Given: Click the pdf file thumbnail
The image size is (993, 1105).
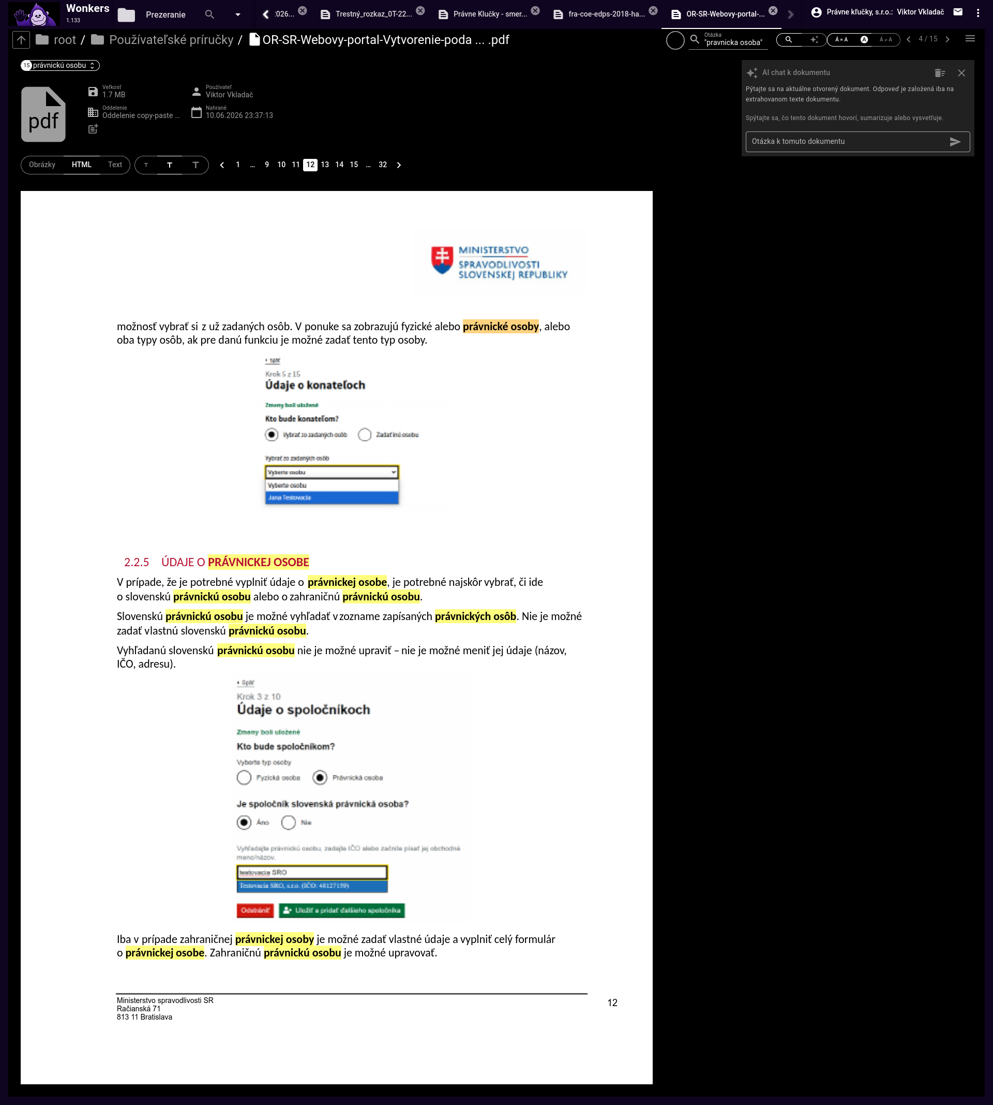Looking at the screenshot, I should [x=43, y=114].
